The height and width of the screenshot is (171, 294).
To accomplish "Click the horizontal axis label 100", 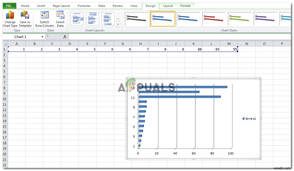I will [x=230, y=153].
